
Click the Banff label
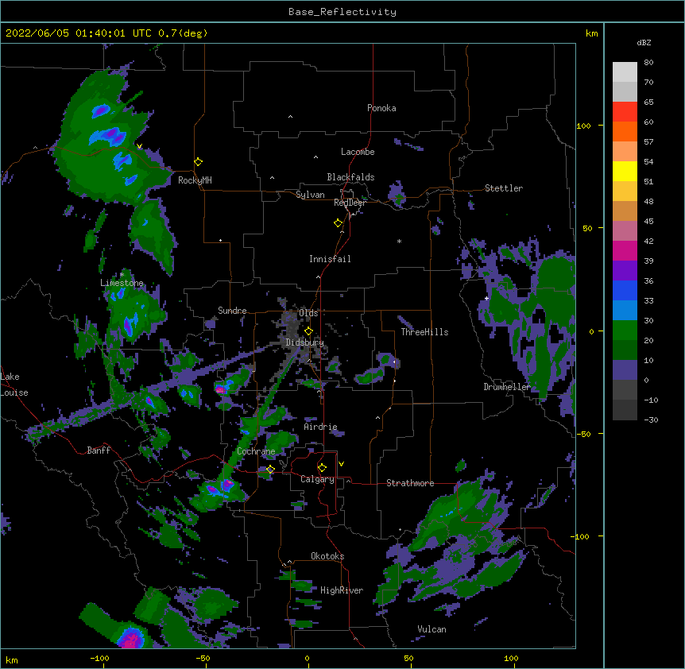[x=99, y=451]
